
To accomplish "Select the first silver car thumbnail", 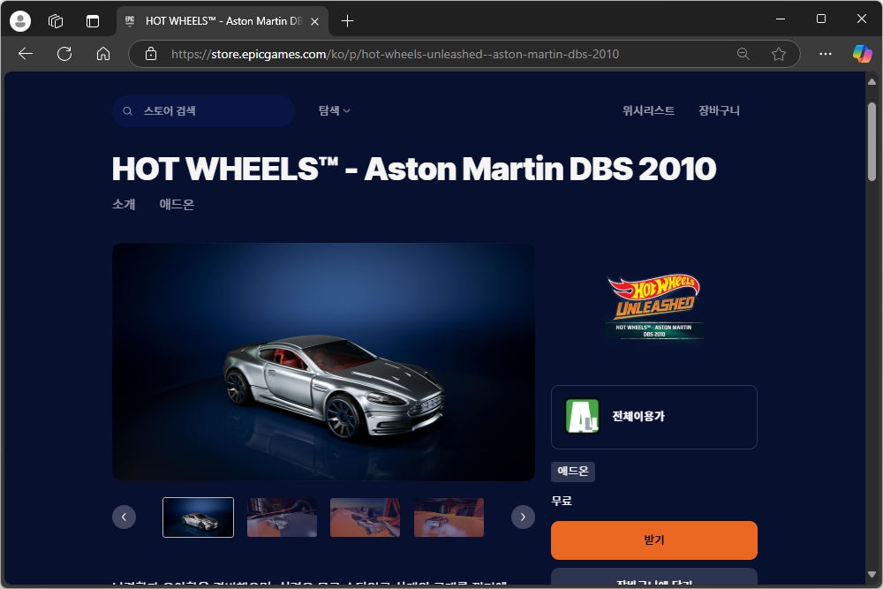I will click(x=198, y=517).
